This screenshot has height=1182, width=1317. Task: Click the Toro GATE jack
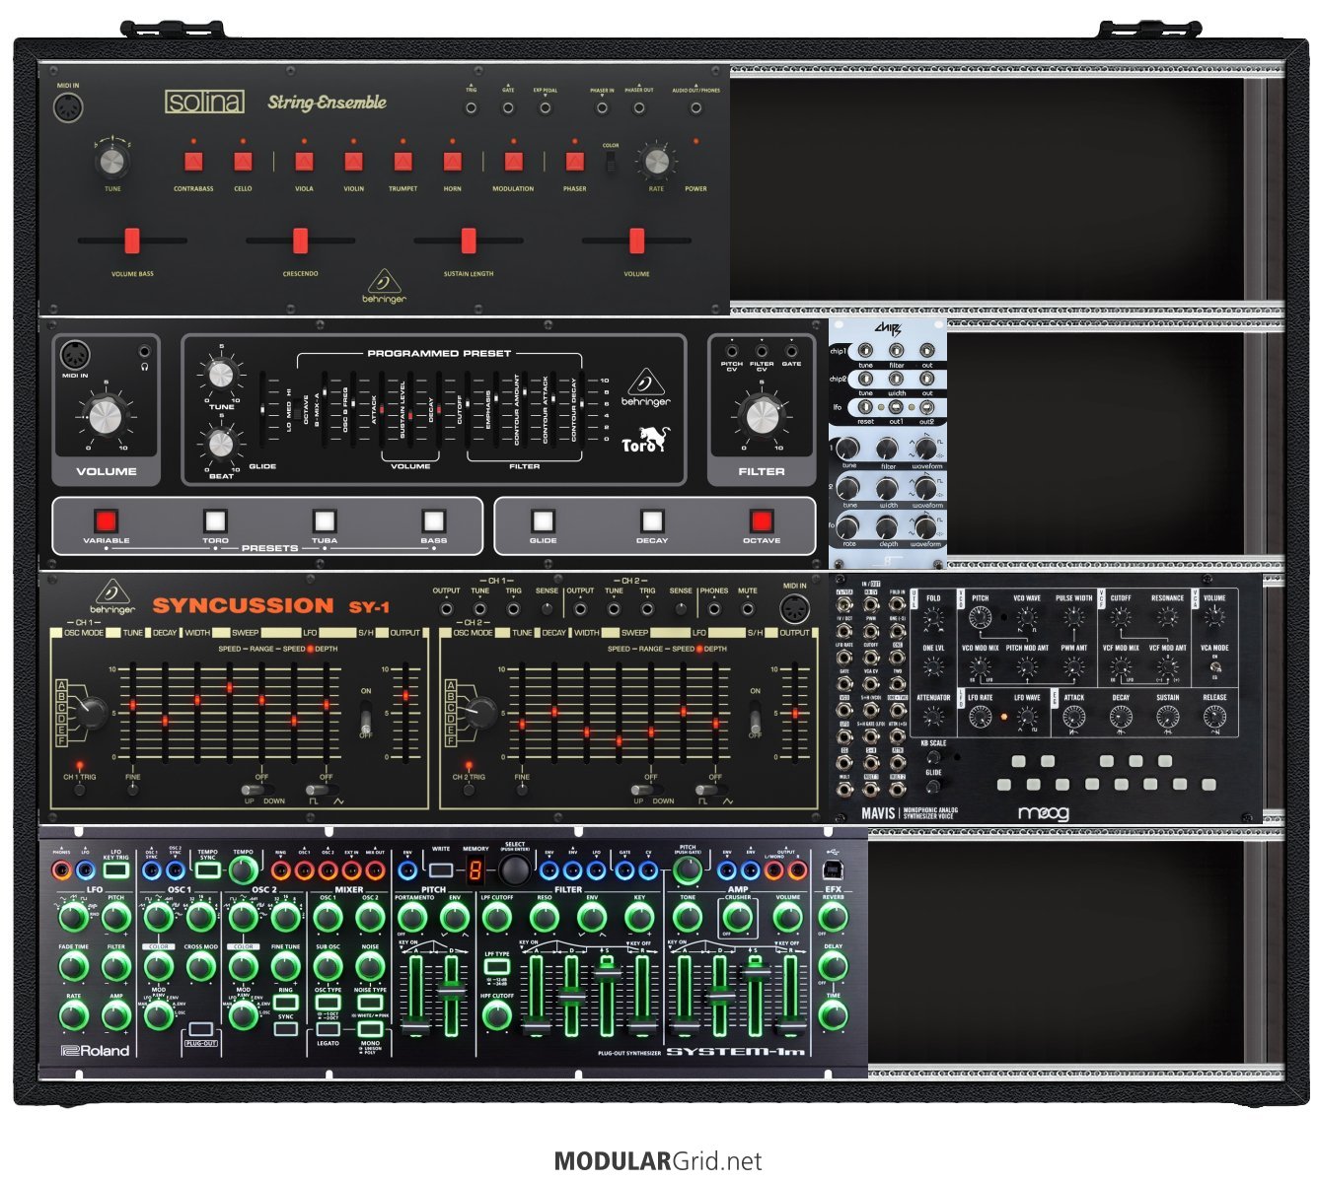click(x=791, y=350)
